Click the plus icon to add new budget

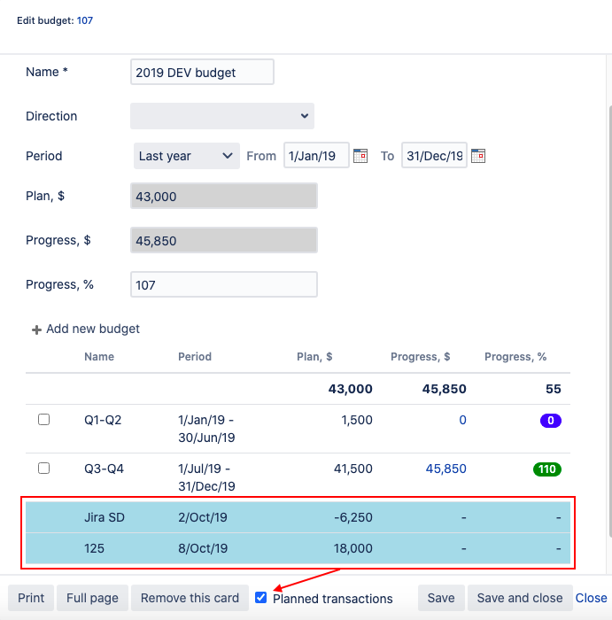[36, 329]
